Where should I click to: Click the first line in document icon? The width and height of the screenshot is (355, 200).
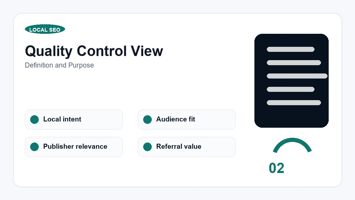[x=291, y=49]
